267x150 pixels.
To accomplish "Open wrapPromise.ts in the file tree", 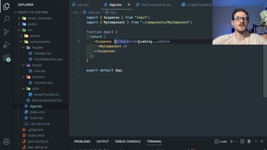I will (46, 95).
